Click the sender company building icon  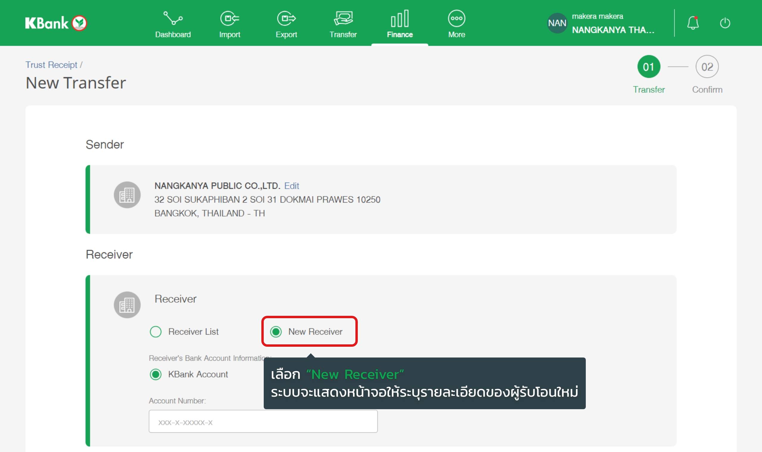(x=127, y=195)
